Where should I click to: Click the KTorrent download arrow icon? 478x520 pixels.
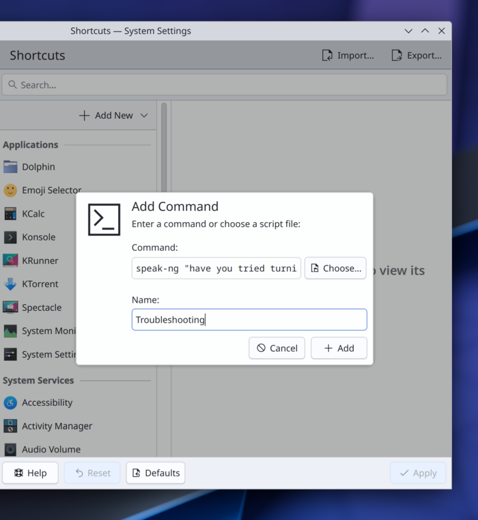click(x=10, y=284)
